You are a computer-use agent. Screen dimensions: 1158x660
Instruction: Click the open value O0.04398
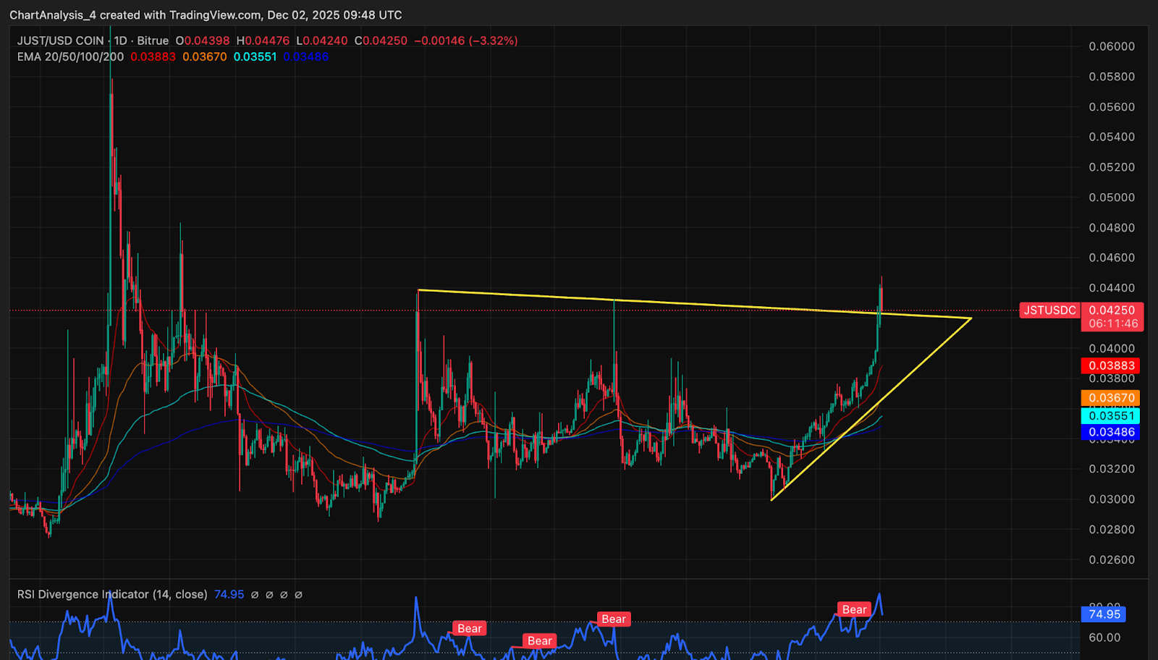203,41
